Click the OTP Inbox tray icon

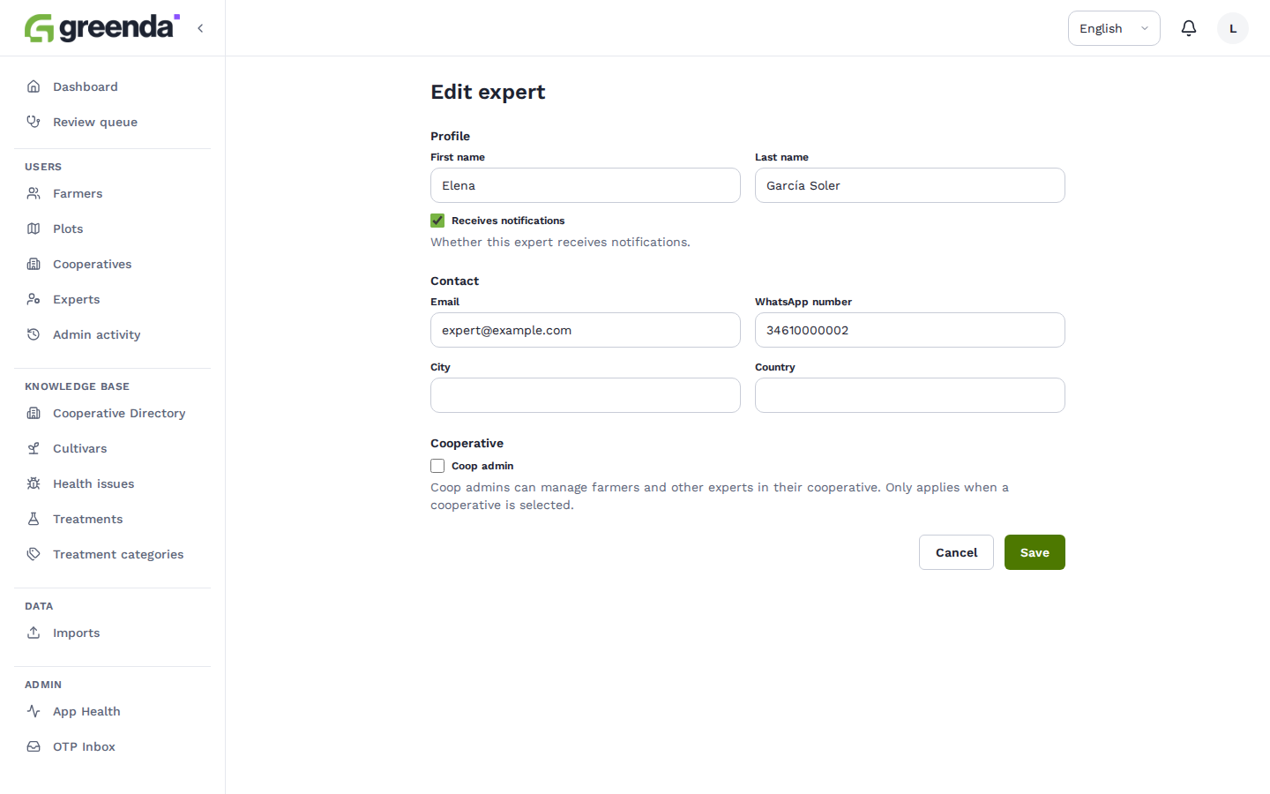tap(34, 746)
